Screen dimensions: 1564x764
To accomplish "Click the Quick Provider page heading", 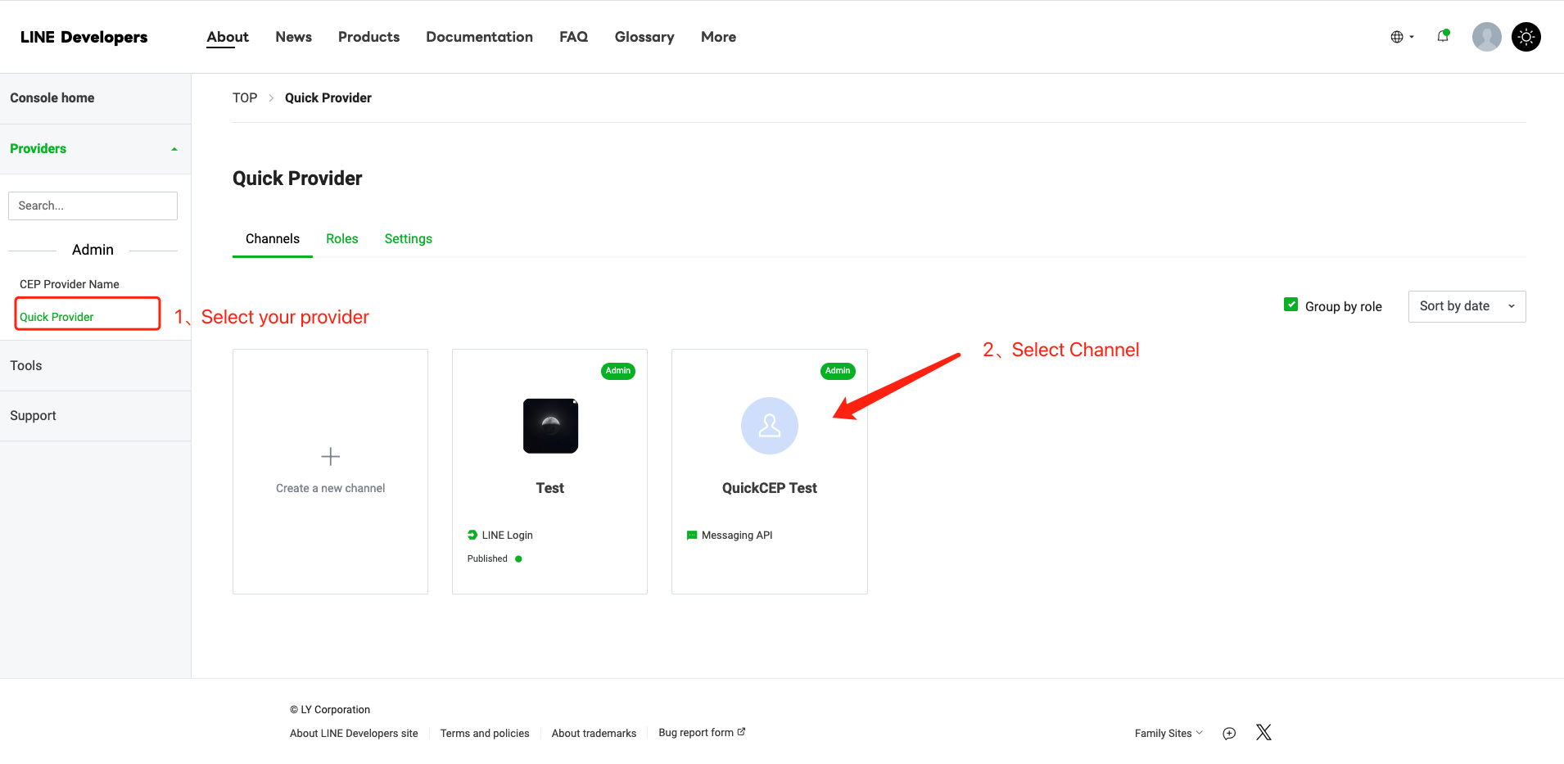I will (297, 179).
